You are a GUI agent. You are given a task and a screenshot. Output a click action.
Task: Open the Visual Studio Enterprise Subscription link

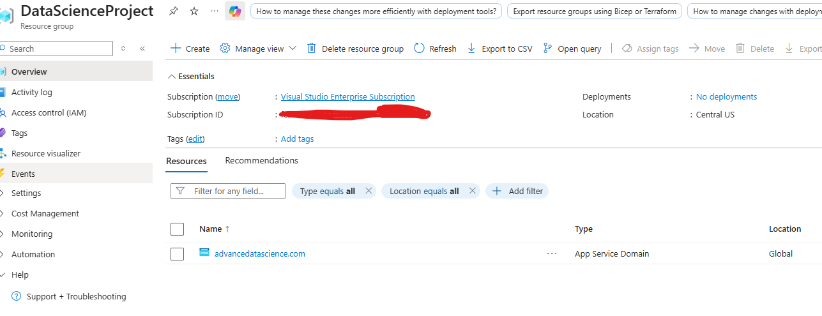tap(348, 96)
